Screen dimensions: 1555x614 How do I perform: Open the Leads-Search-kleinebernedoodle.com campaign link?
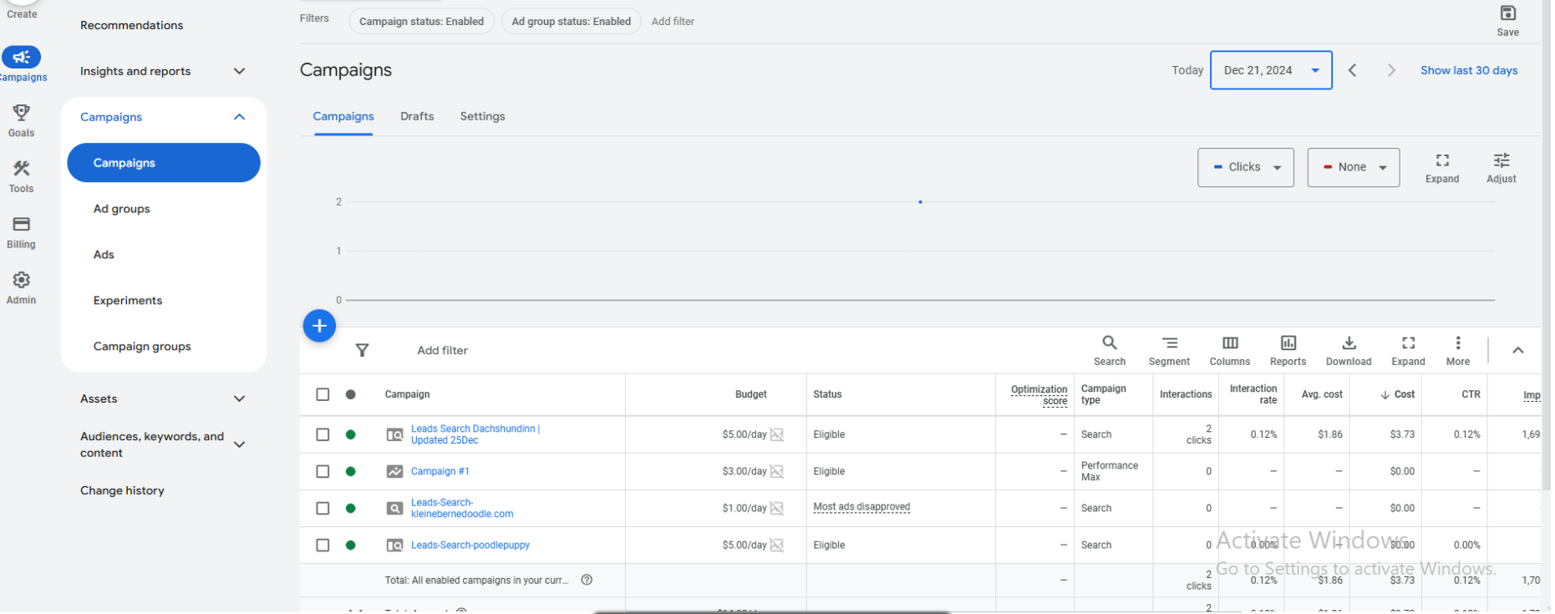pos(461,508)
